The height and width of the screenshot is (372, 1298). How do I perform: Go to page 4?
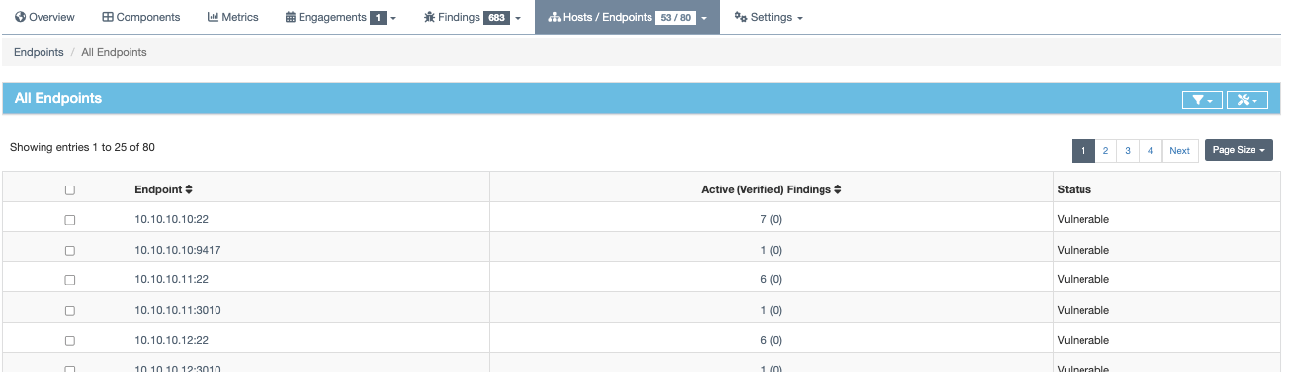(x=1150, y=150)
